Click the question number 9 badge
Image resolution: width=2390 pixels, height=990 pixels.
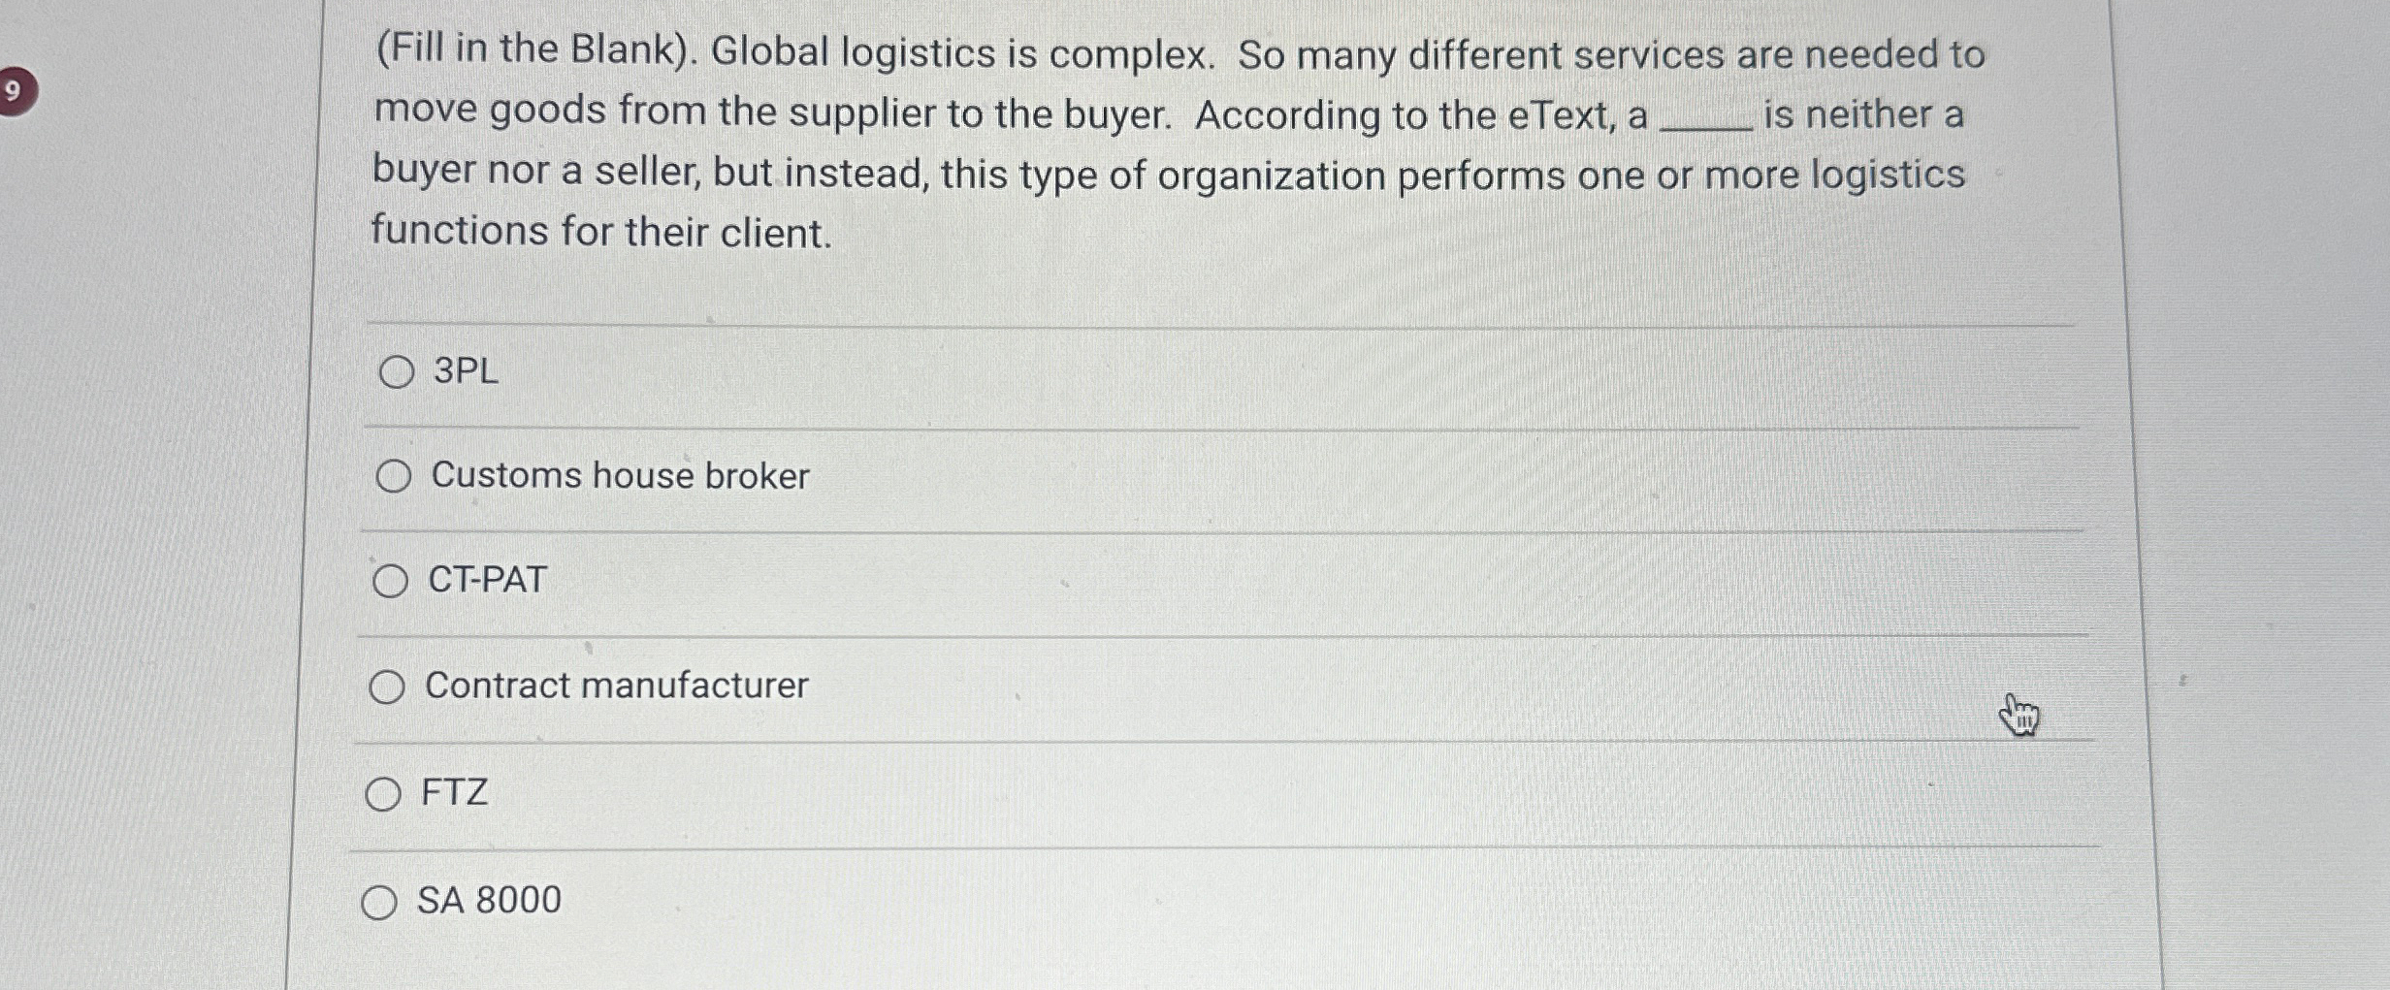point(14,90)
